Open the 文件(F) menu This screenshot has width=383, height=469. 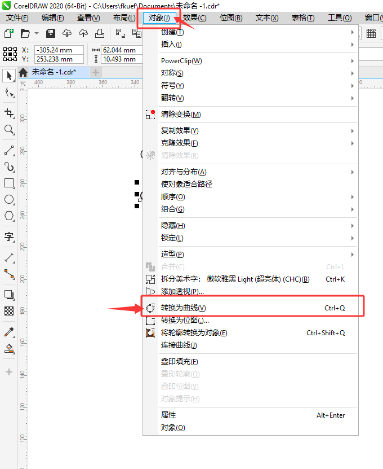click(x=17, y=18)
